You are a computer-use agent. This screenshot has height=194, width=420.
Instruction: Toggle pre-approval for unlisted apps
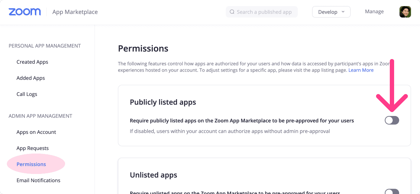point(392,191)
